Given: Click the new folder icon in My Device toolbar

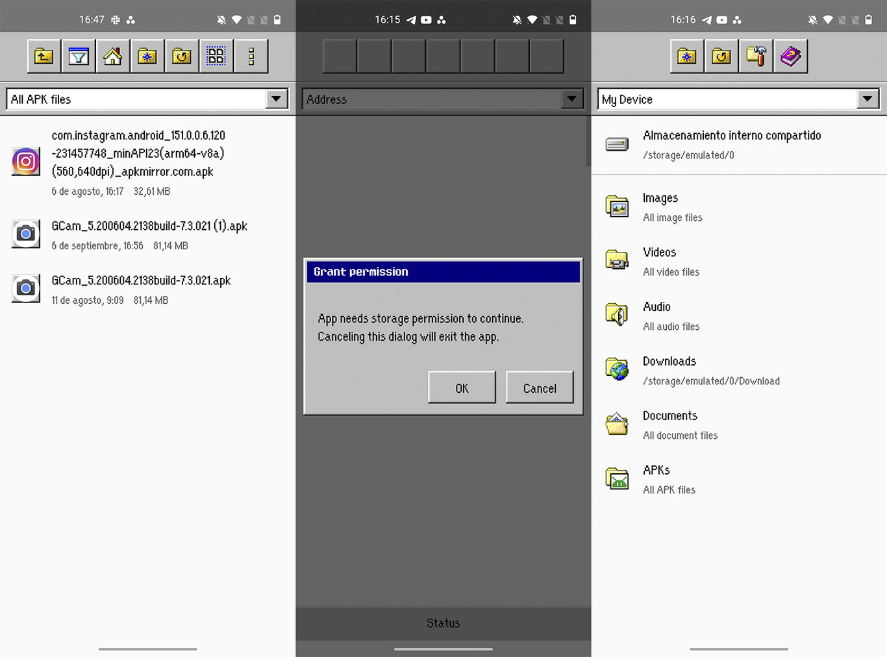Looking at the screenshot, I should tap(687, 56).
